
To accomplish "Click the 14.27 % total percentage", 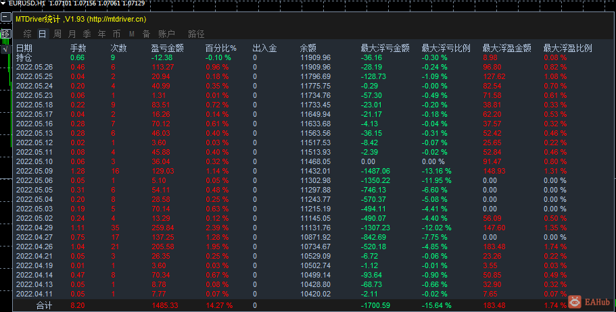I will tap(219, 305).
